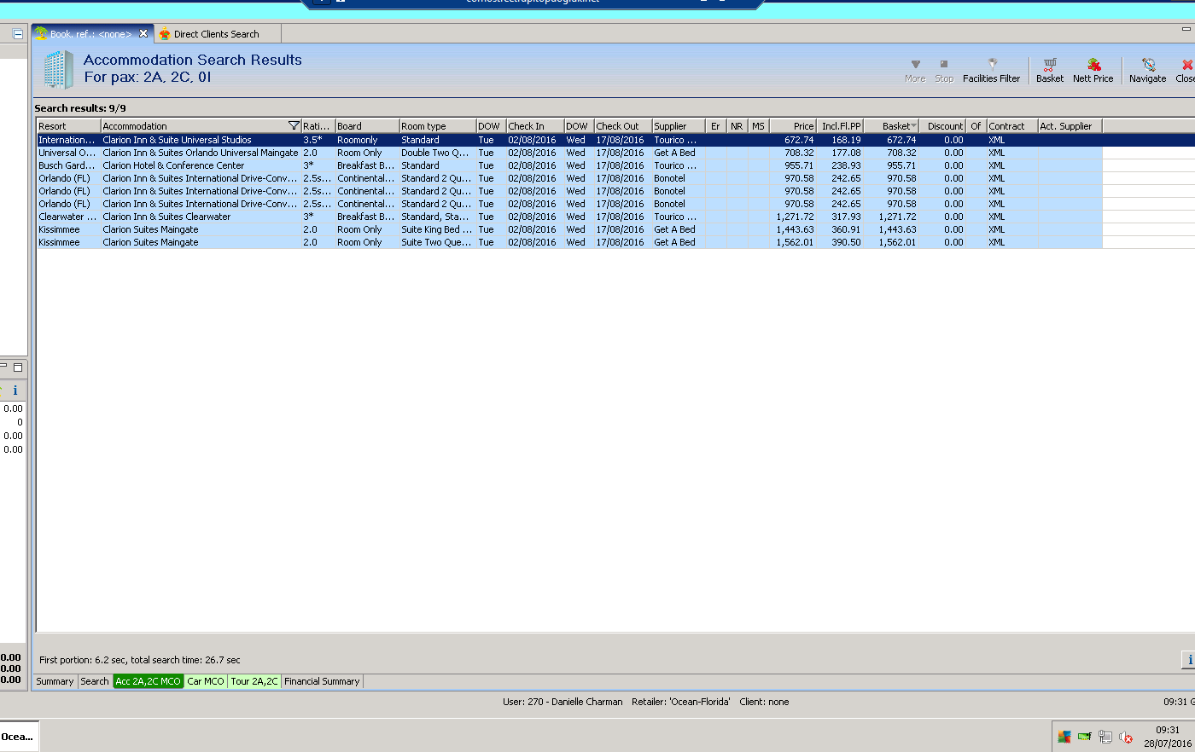Sort by the Resort column header
This screenshot has height=752, width=1195.
[x=68, y=126]
